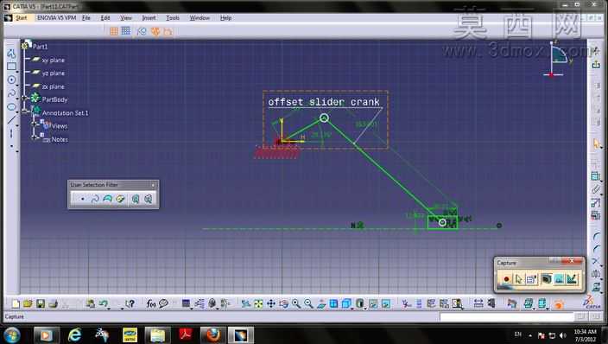Viewport: 608px width, 344px height.
Task: Toggle the blue Snap to Point icon
Action: click(x=126, y=31)
